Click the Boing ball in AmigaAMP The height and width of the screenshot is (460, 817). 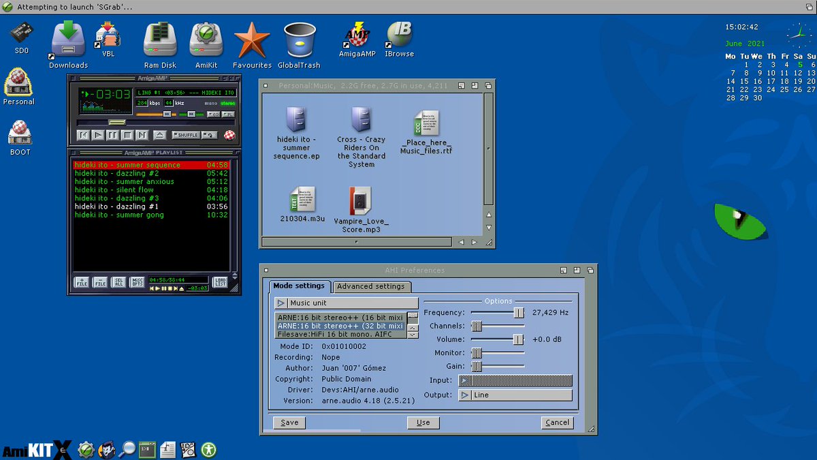(x=229, y=135)
